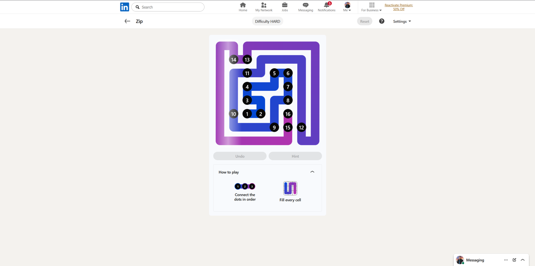Expand the Settings dropdown
535x266 pixels.
pos(402,21)
